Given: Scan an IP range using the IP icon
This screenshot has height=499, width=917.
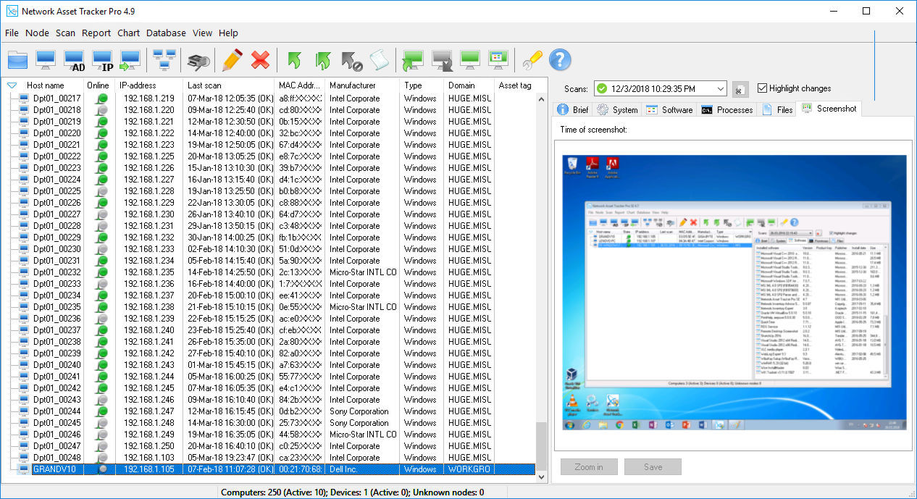Looking at the screenshot, I should point(101,60).
